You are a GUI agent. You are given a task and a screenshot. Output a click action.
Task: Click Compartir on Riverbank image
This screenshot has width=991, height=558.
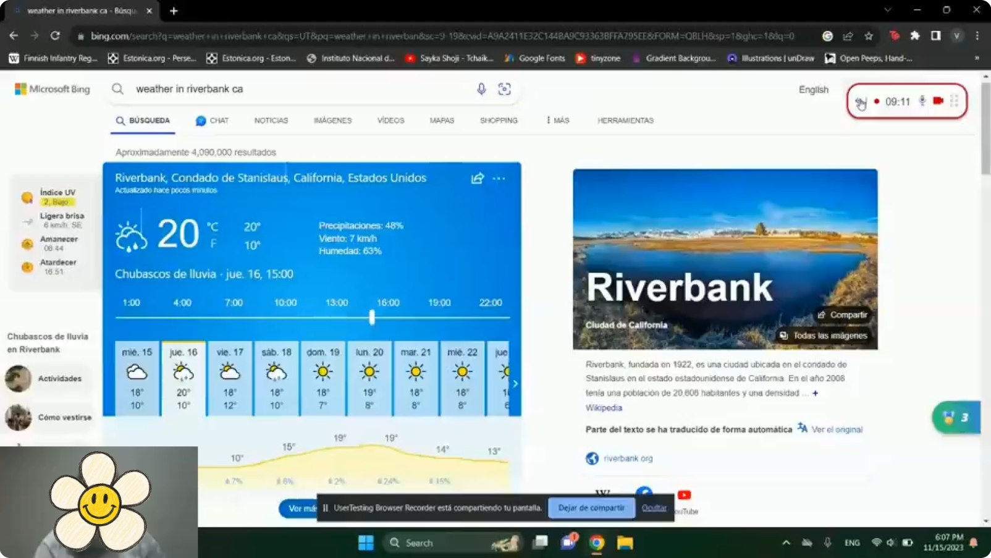[842, 315]
